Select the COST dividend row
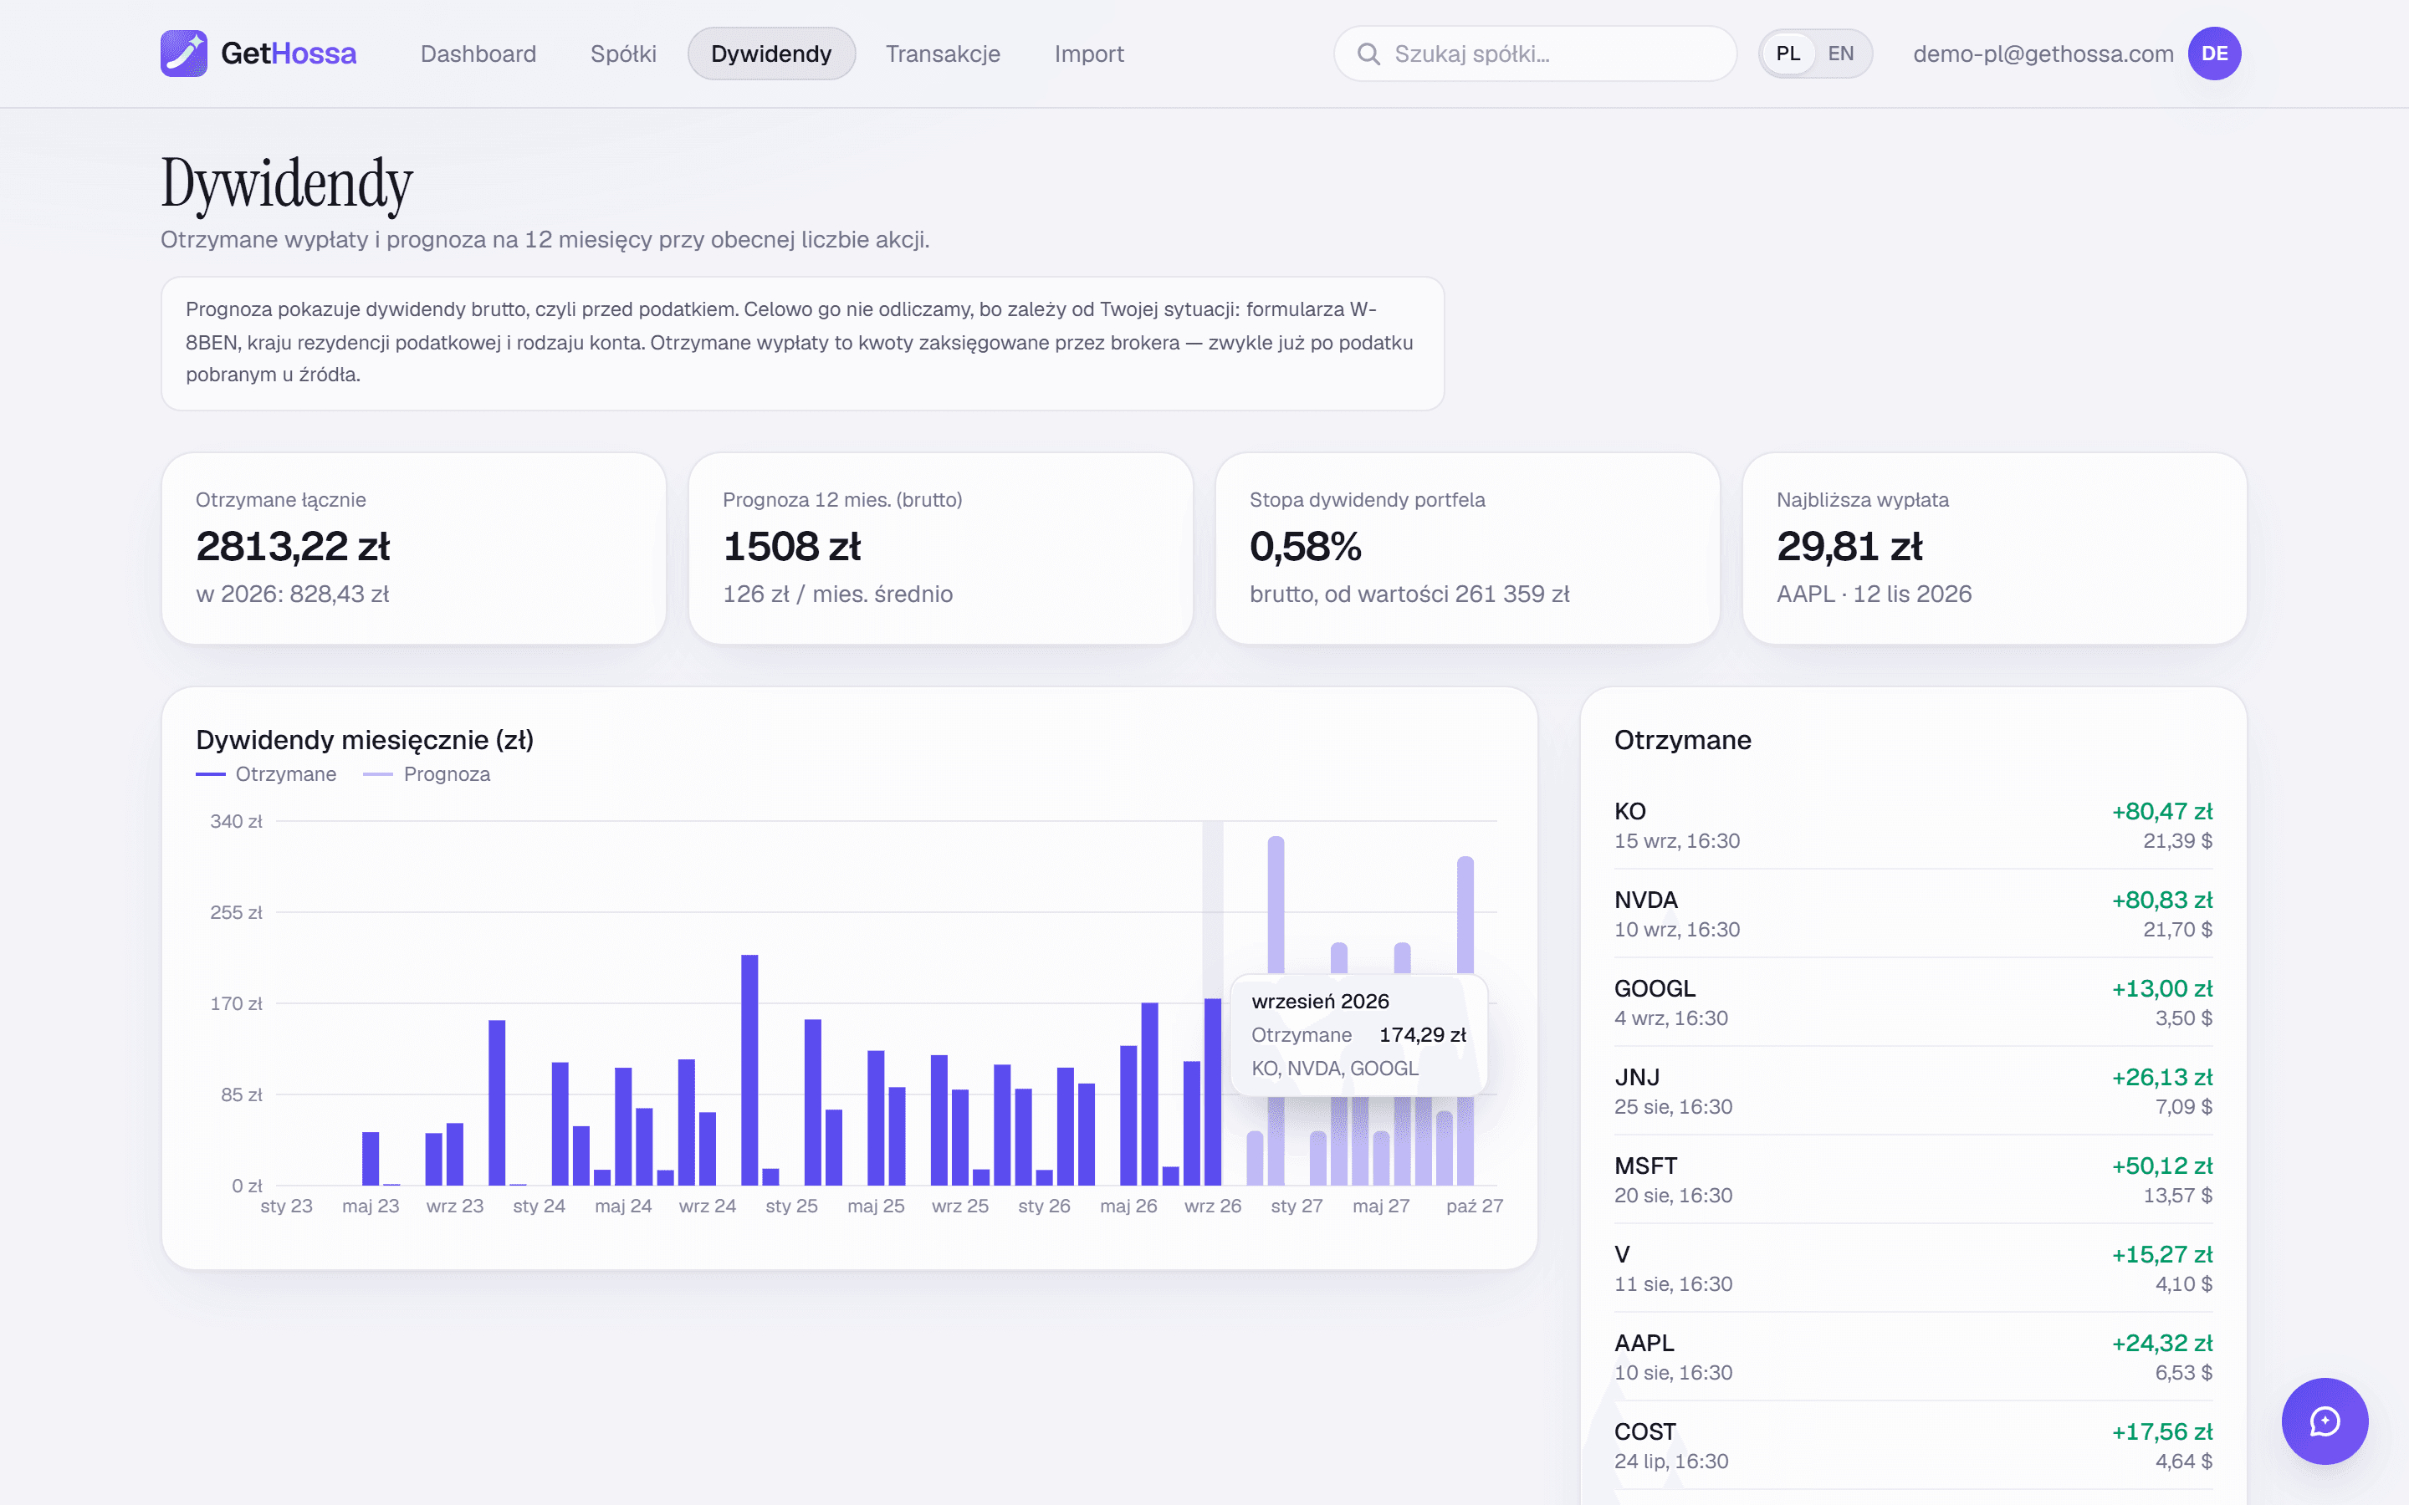 tap(1913, 1446)
